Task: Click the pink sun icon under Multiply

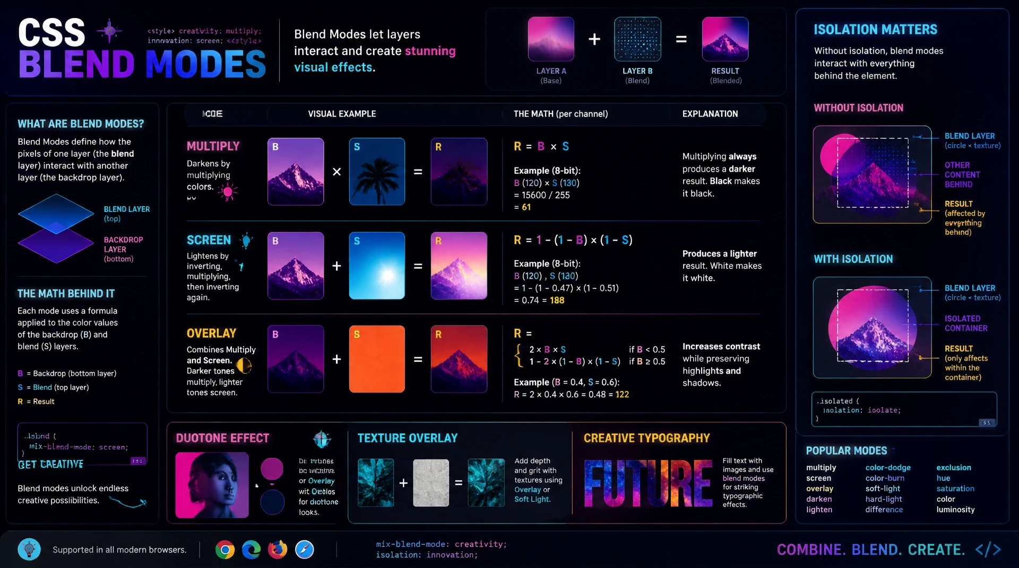Action: [x=228, y=191]
